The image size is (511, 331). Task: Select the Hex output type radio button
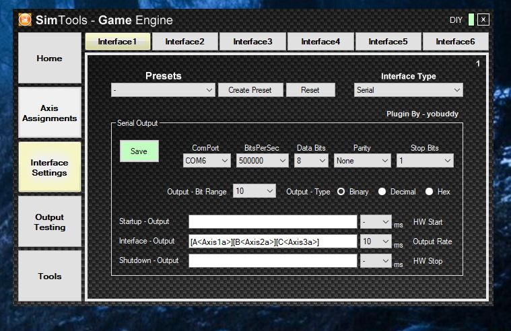coord(430,192)
